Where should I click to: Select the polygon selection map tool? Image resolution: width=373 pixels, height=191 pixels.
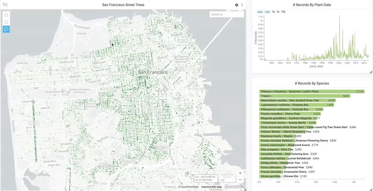[6, 22]
